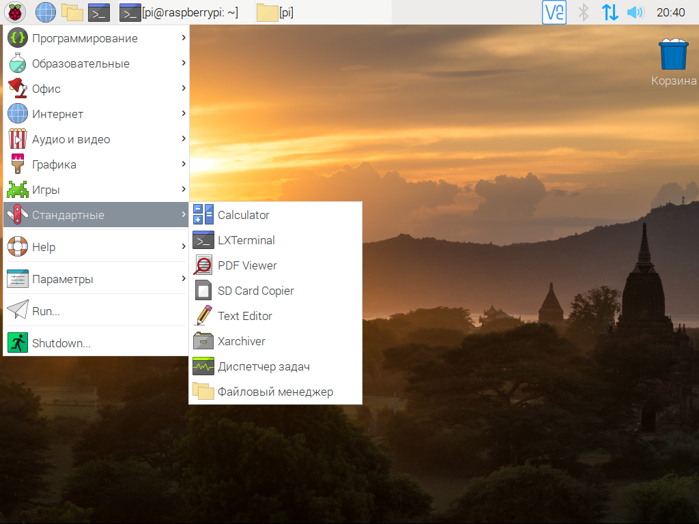This screenshot has height=524, width=699.
Task: Click the Run paper plane icon
Action: [18, 310]
